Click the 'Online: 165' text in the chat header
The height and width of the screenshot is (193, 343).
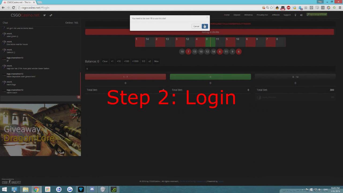pos(72,23)
